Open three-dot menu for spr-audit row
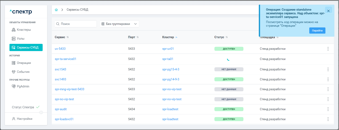Viewport: 339px width, 130px height. point(328,109)
